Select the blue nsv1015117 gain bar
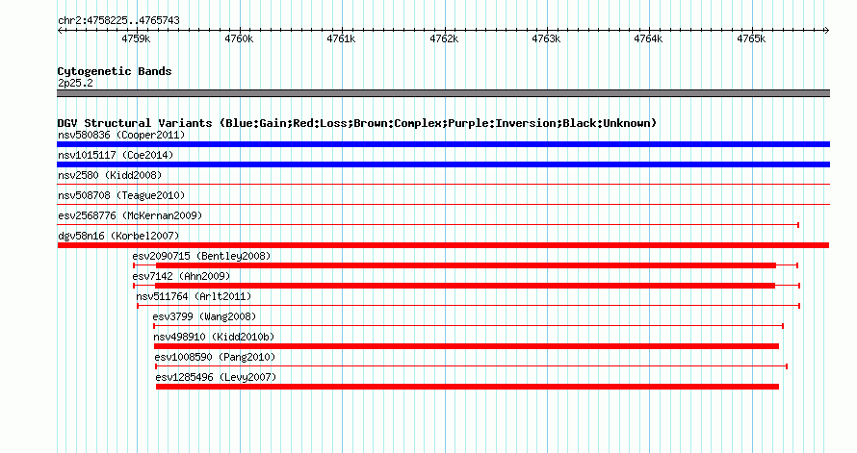 click(x=443, y=164)
